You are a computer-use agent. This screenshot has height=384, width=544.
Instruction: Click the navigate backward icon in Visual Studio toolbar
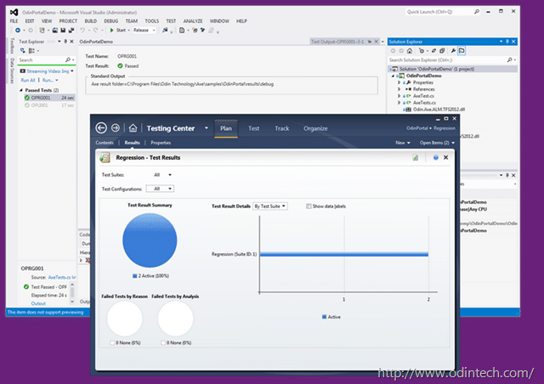(18, 31)
